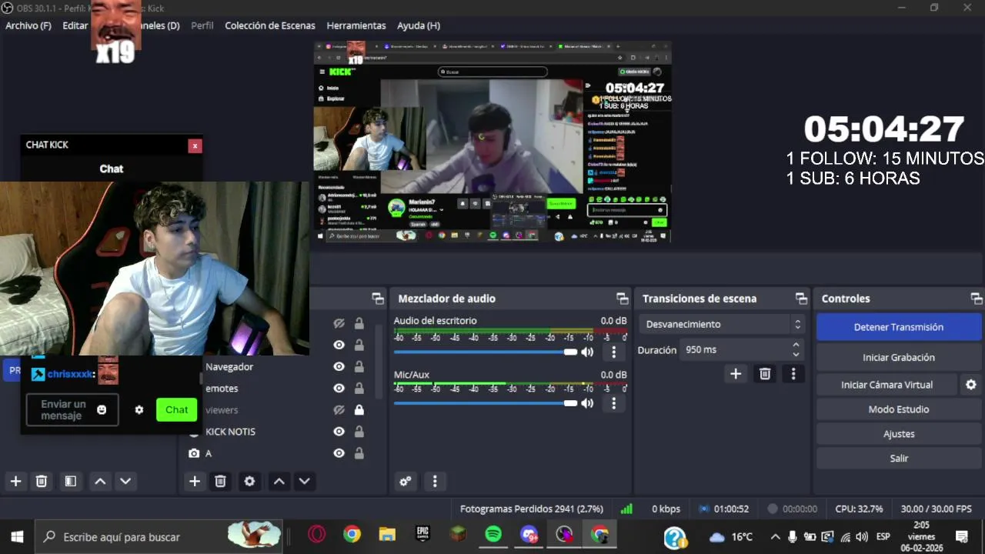Hide the KICK NOTIS source
The width and height of the screenshot is (985, 554).
click(339, 432)
